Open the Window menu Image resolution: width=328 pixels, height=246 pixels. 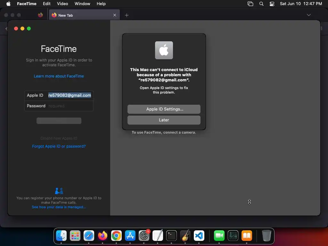[82, 4]
